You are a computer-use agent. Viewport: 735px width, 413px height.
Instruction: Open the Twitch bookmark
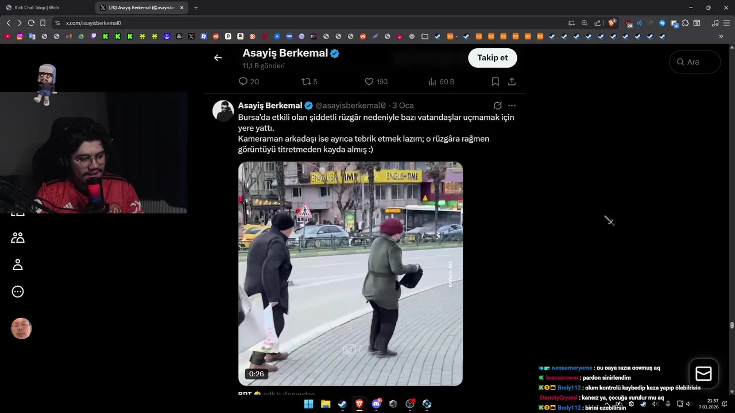click(x=94, y=36)
